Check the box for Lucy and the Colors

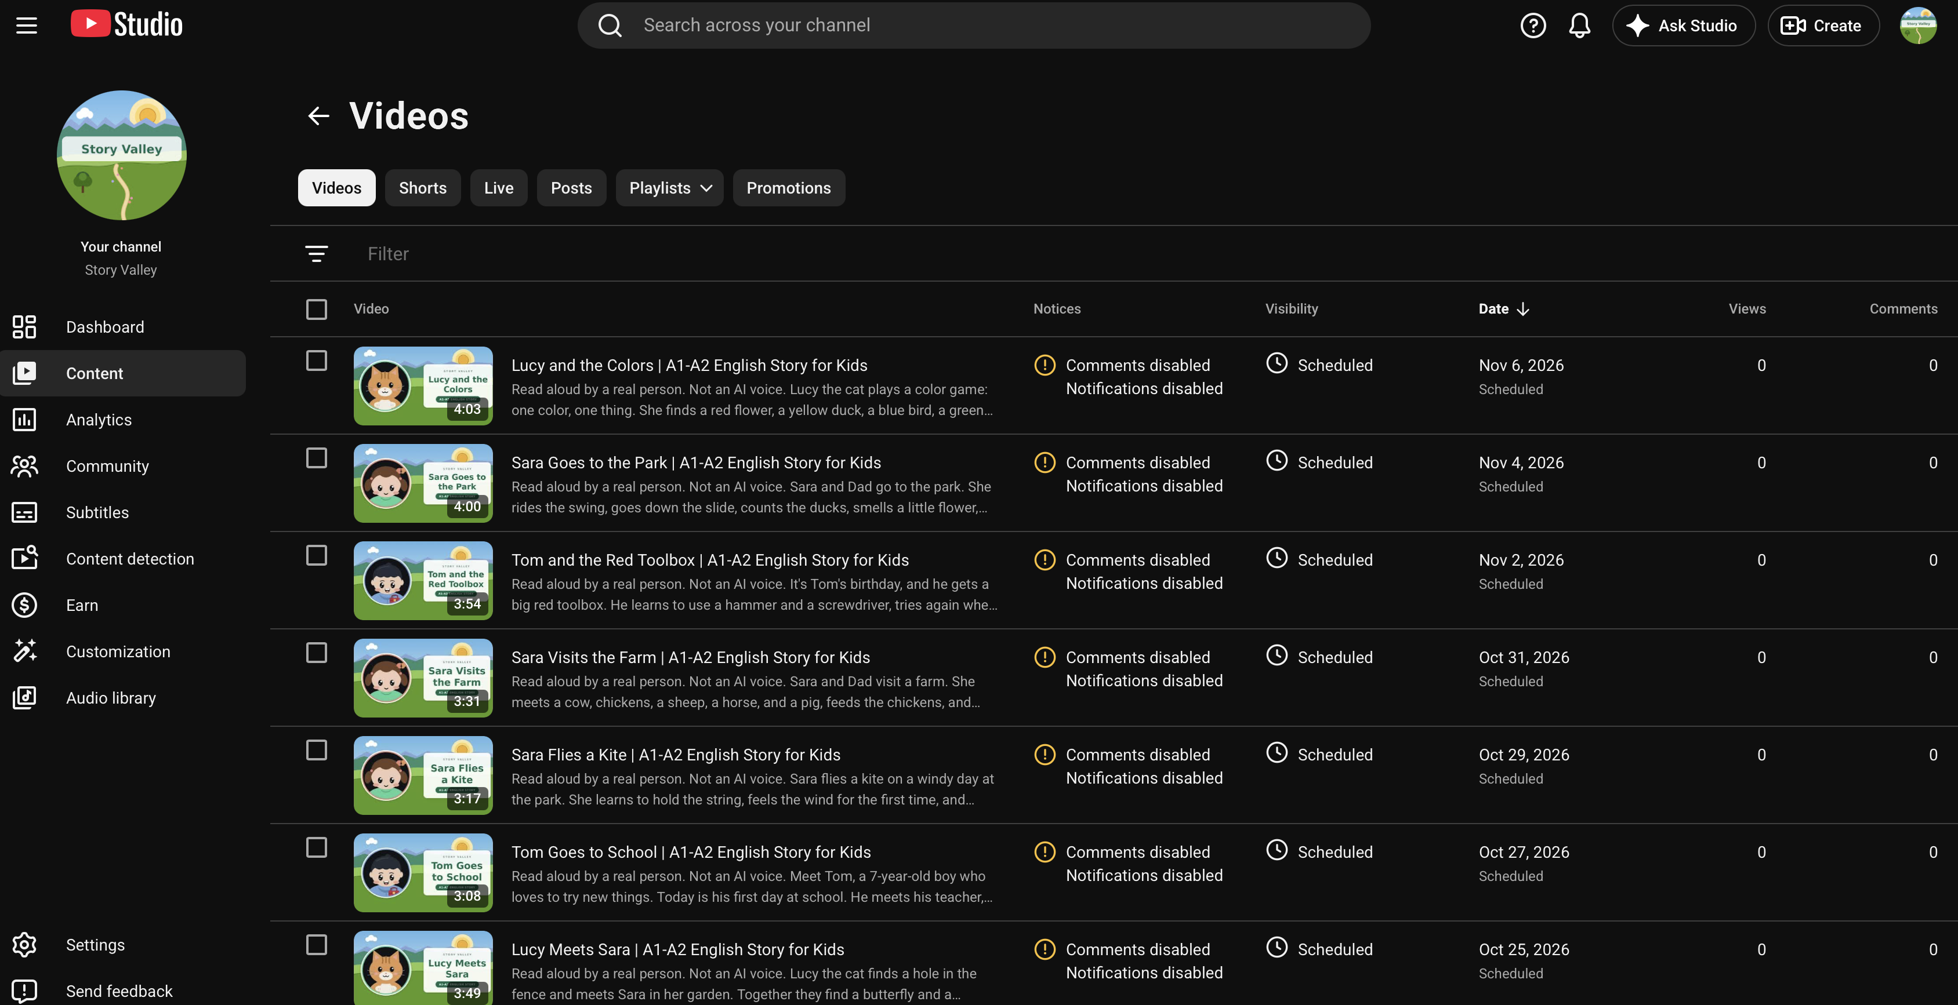click(x=316, y=360)
